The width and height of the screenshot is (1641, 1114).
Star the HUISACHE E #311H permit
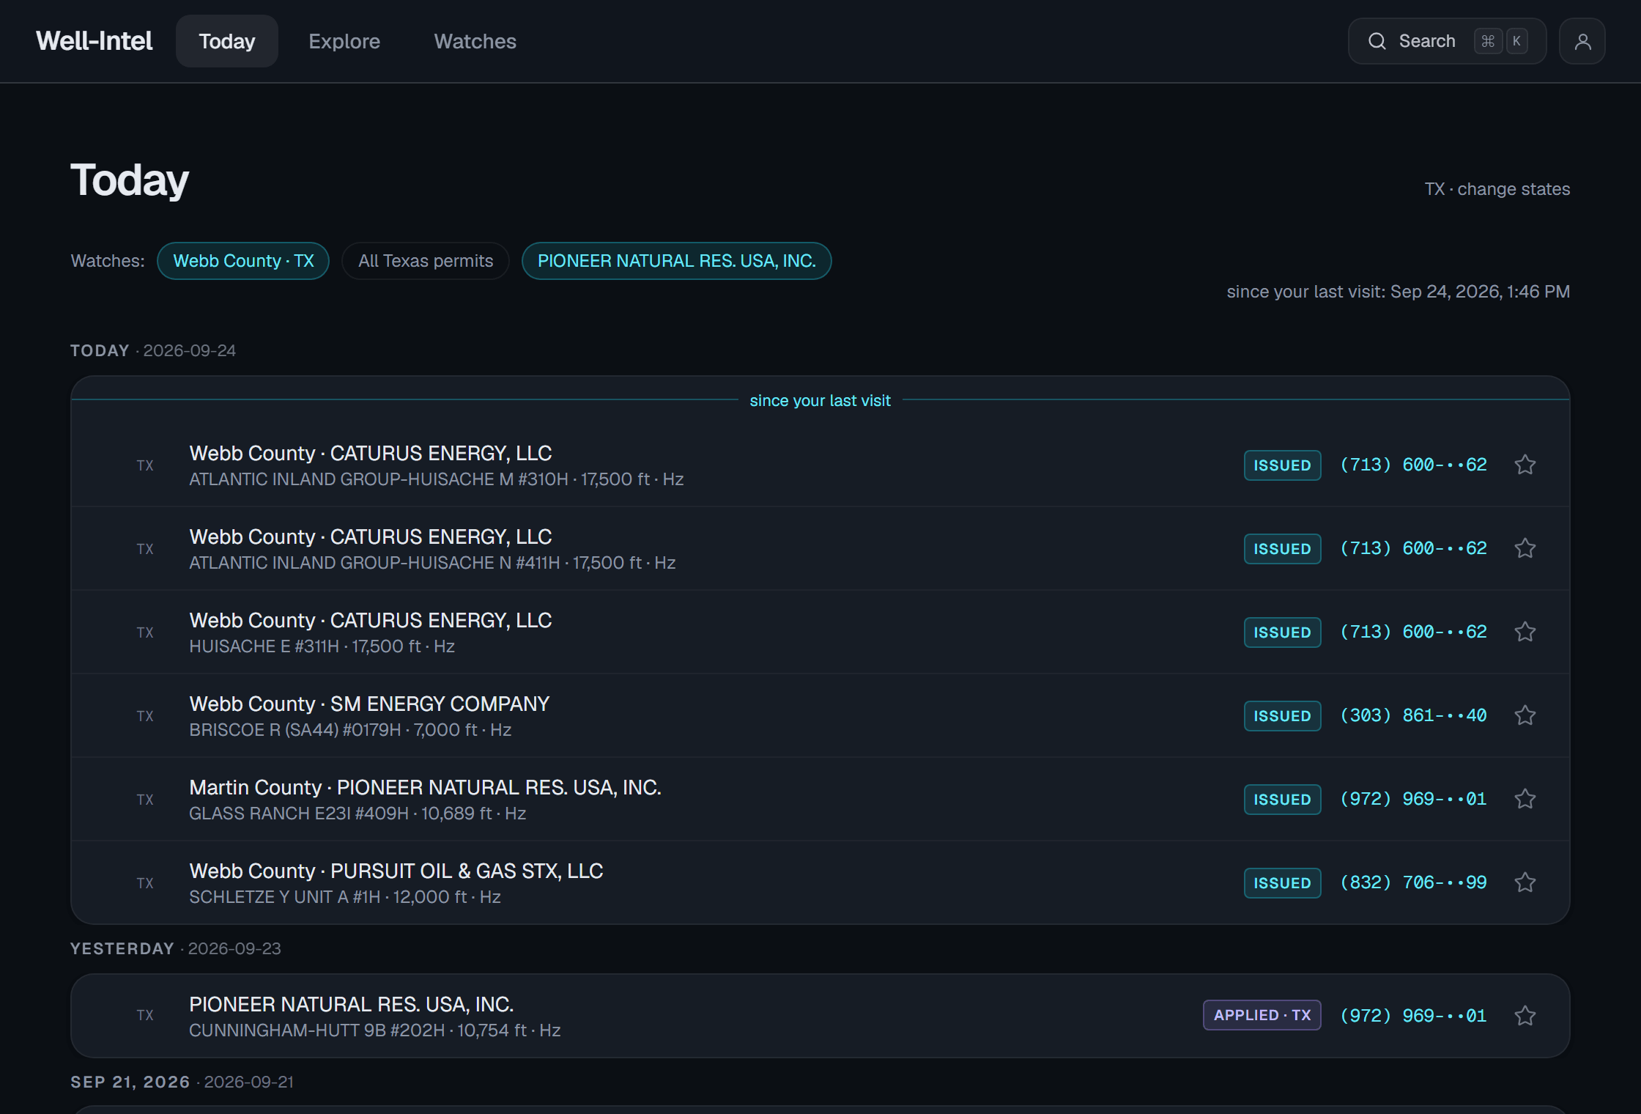pyautogui.click(x=1525, y=632)
